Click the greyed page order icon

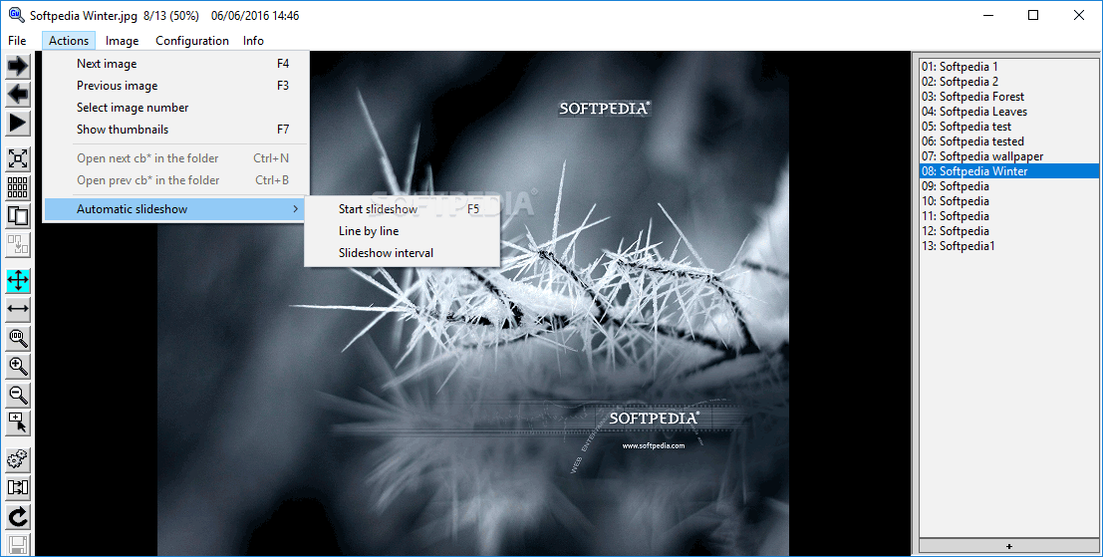[18, 244]
